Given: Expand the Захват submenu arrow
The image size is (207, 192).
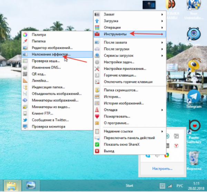Looking at the screenshot, I should click(162, 15).
